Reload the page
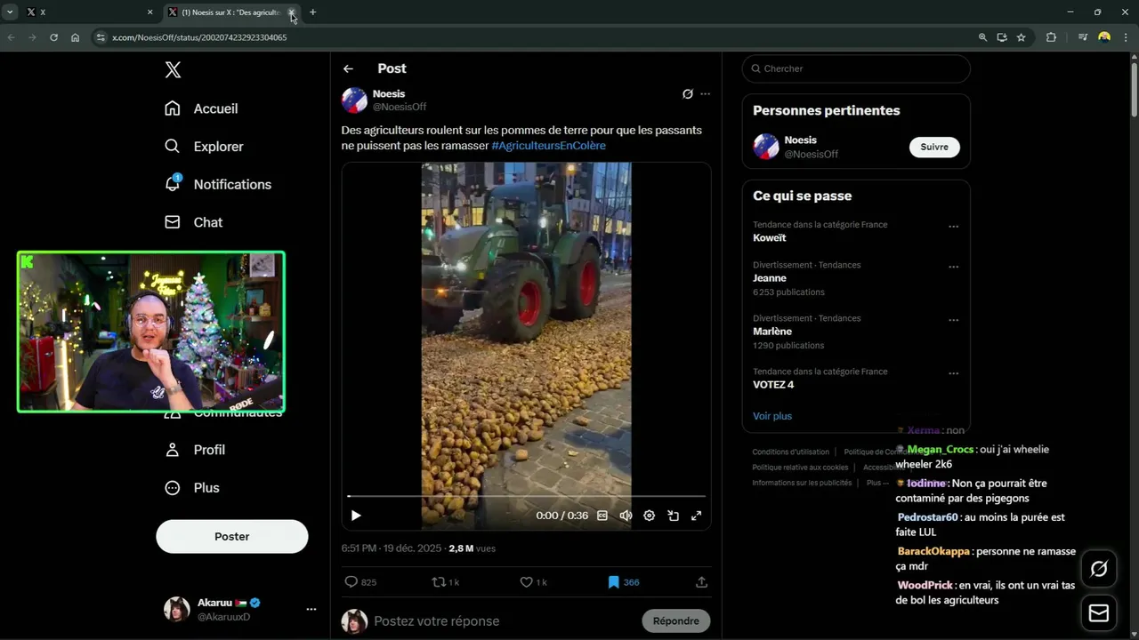 point(53,37)
